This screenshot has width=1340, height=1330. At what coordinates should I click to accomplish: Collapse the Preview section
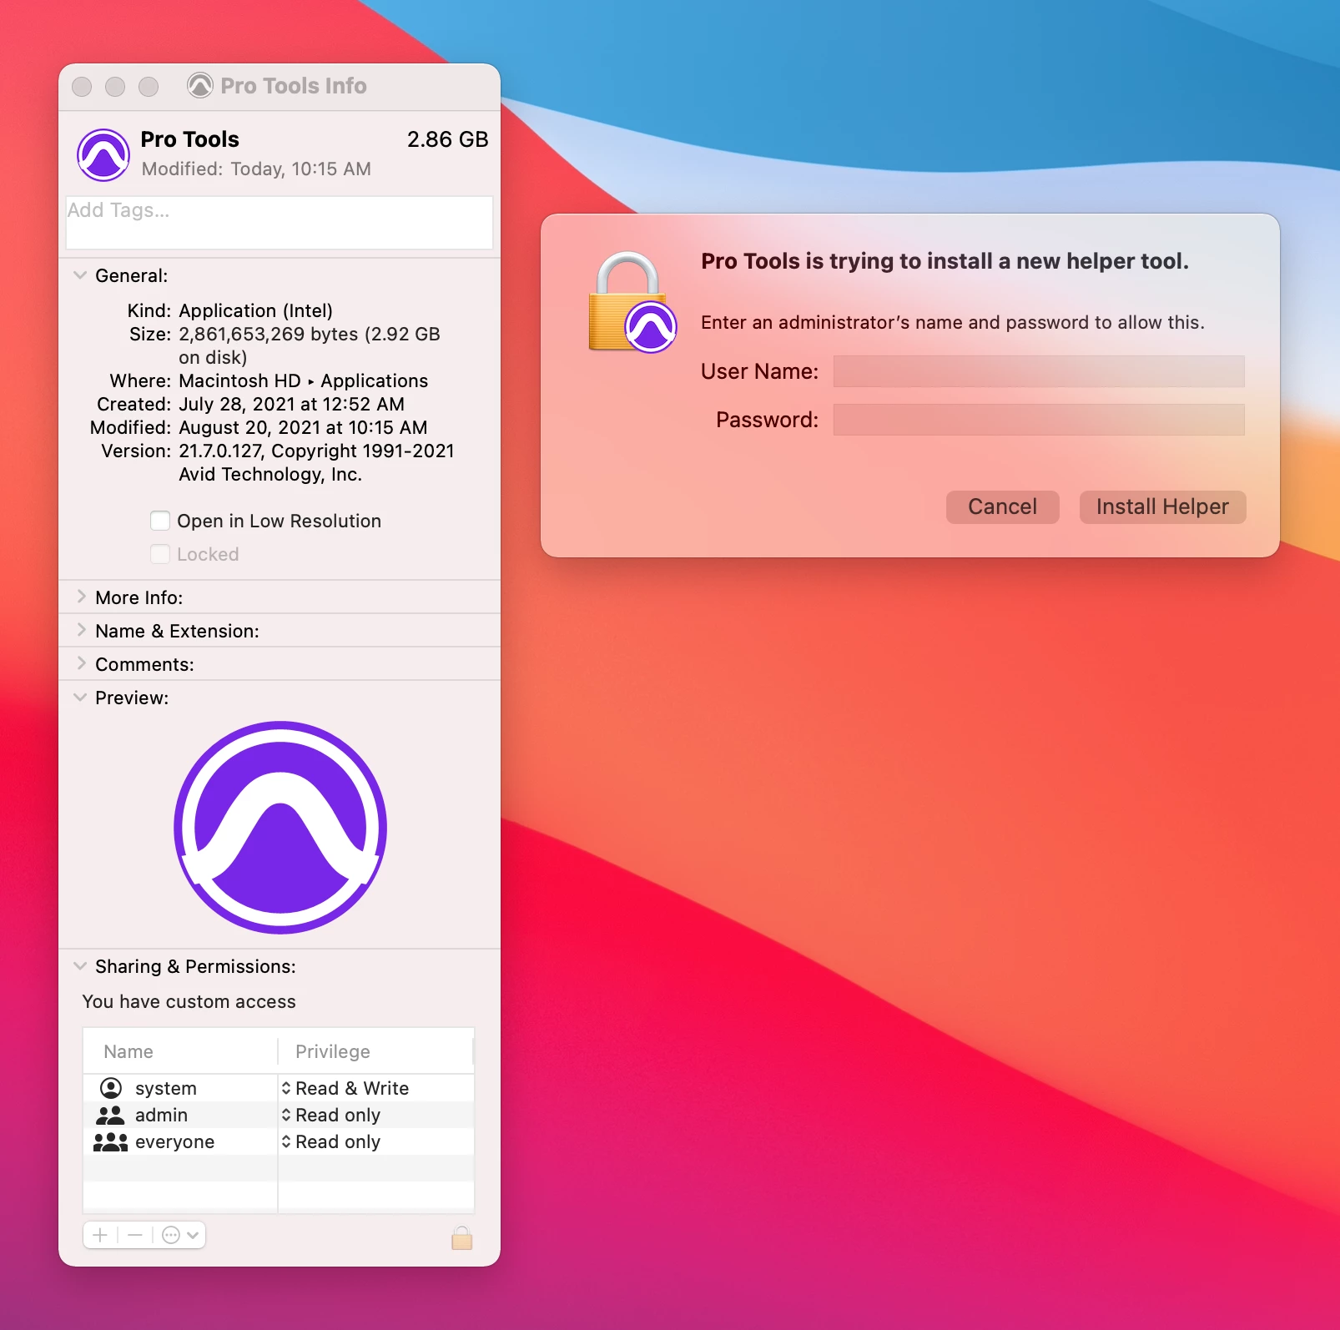(80, 698)
